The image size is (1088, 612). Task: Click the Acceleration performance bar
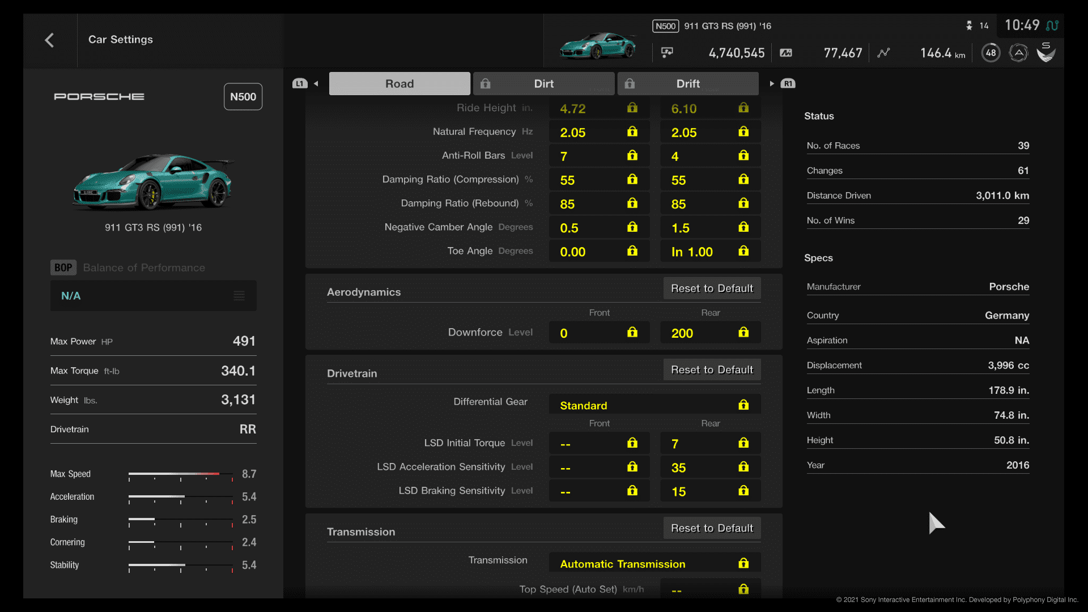[x=181, y=497]
